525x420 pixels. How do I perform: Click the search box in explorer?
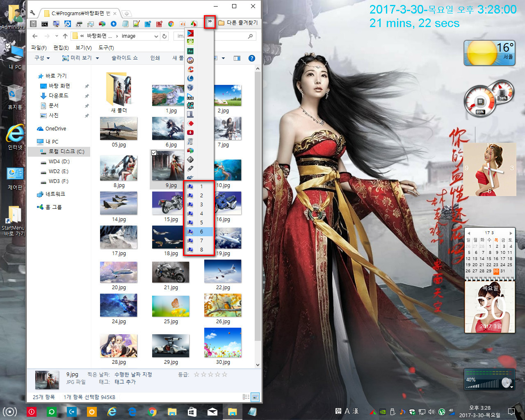click(x=215, y=36)
